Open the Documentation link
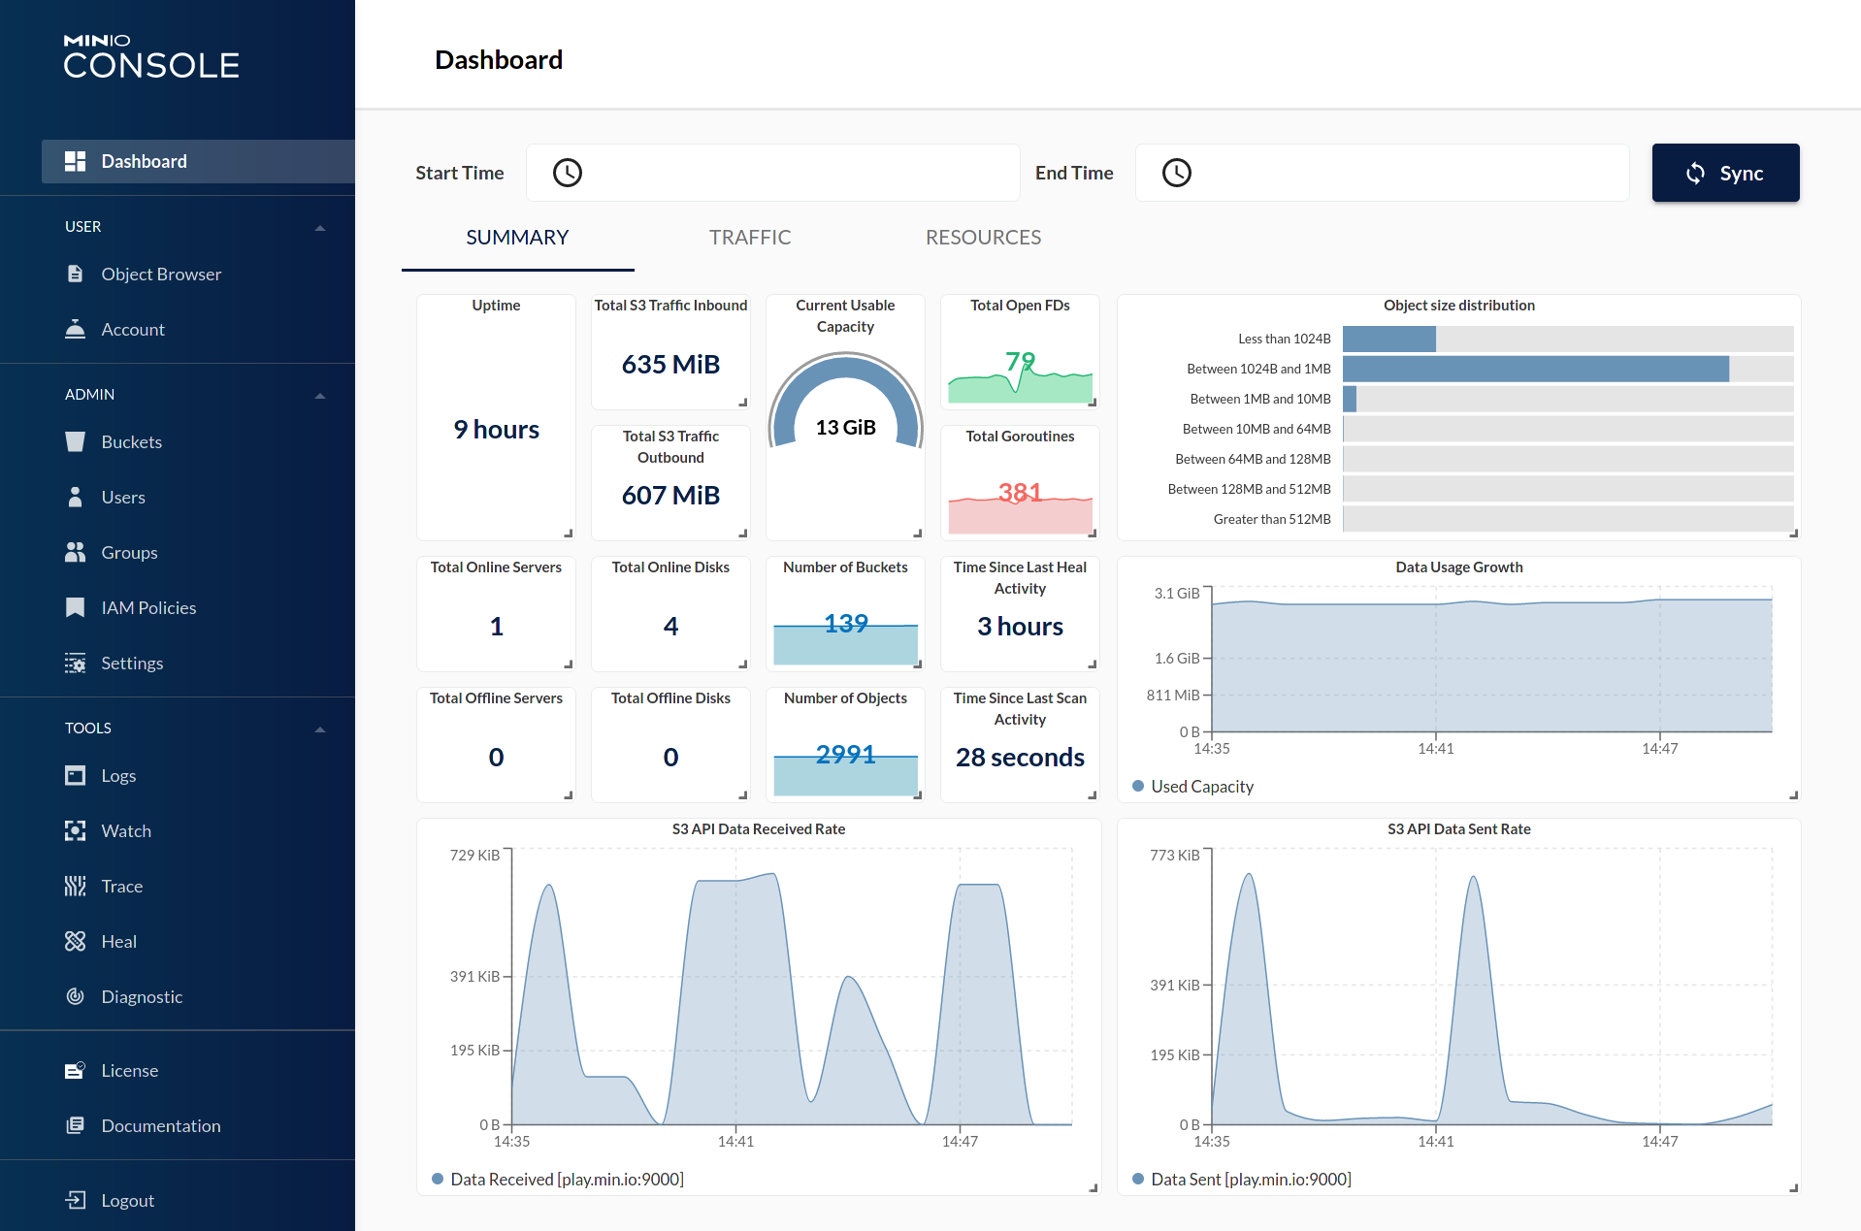The image size is (1861, 1231). [x=161, y=1126]
